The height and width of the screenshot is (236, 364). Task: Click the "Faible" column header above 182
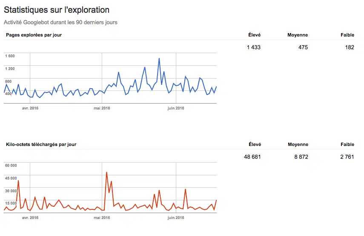coord(347,35)
